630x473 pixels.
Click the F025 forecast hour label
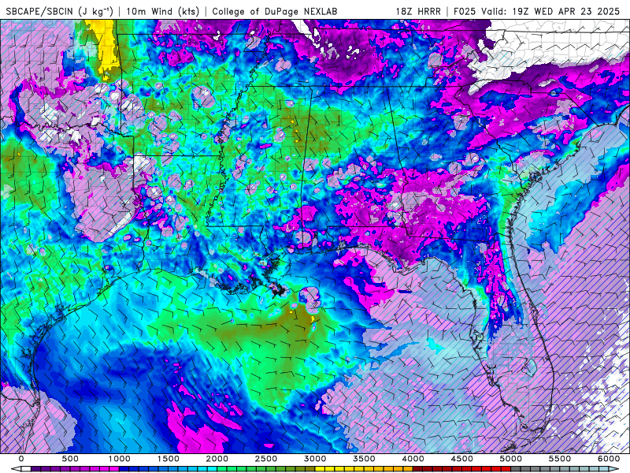click(x=465, y=11)
